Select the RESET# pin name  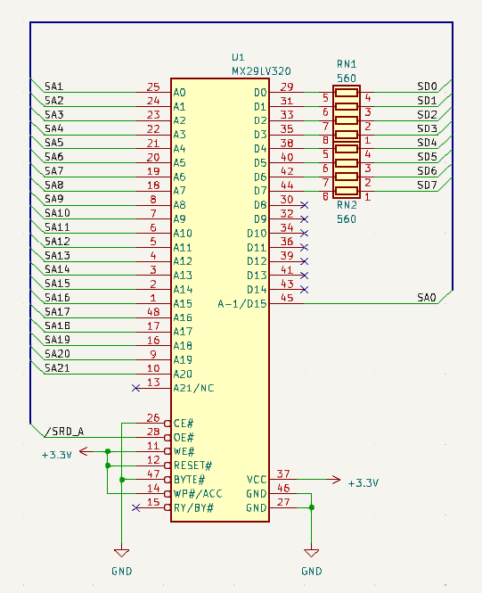point(192,465)
